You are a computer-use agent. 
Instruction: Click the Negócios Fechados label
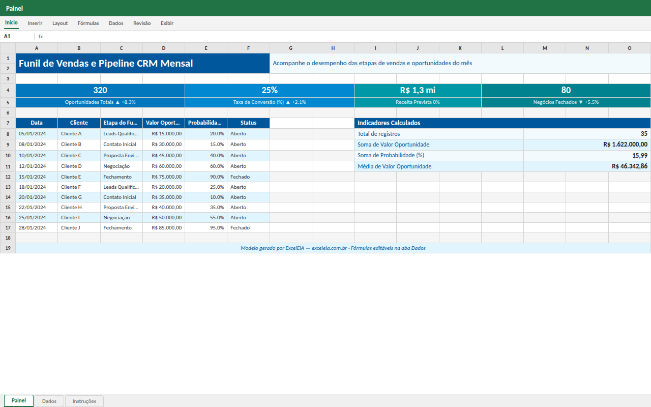click(x=566, y=102)
